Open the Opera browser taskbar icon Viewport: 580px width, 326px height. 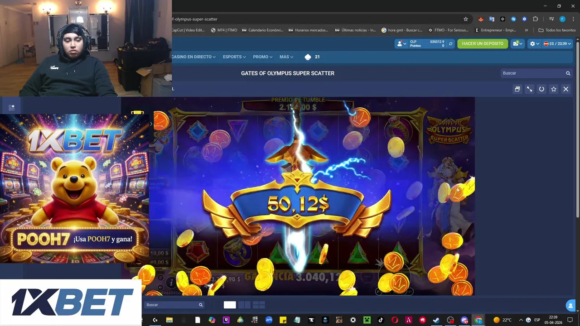tap(395, 320)
